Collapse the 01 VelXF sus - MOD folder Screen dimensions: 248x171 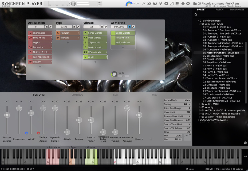200,24
